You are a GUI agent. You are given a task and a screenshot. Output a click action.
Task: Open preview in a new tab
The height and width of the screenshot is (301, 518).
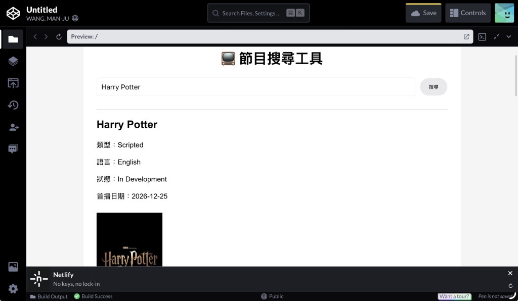point(466,36)
